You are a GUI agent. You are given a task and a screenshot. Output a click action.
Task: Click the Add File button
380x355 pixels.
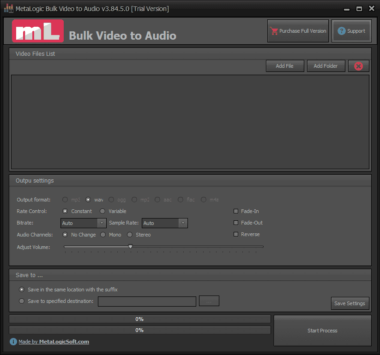click(285, 66)
